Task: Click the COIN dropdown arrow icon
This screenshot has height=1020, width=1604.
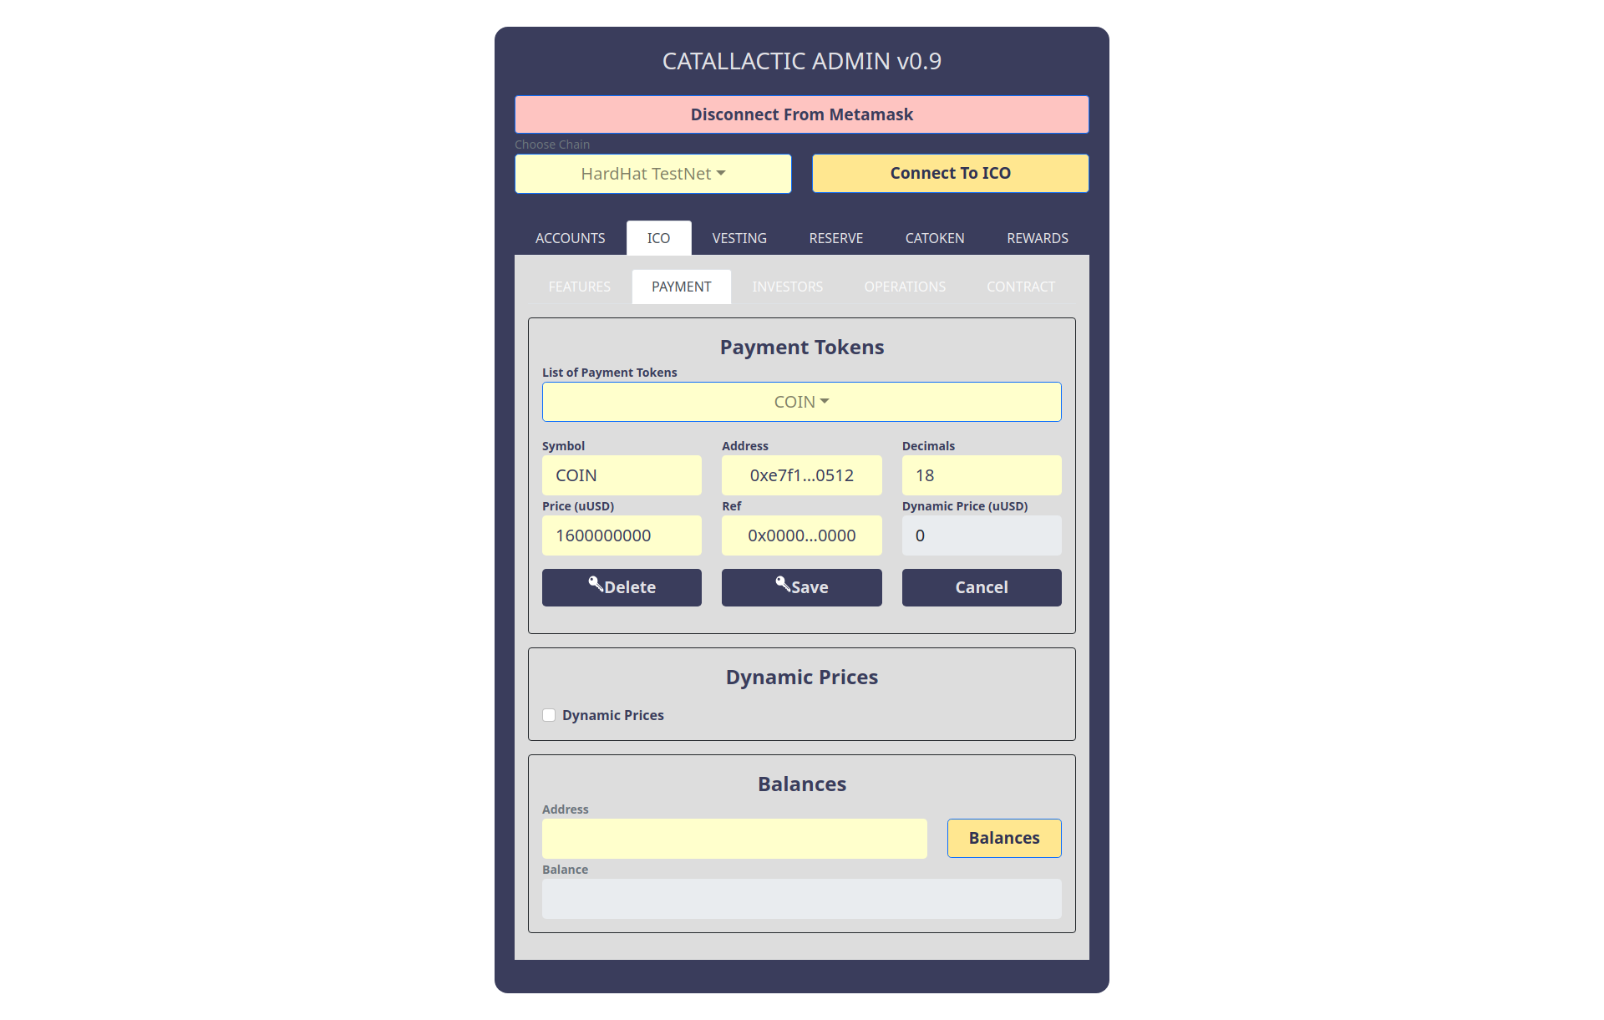Action: click(x=825, y=402)
